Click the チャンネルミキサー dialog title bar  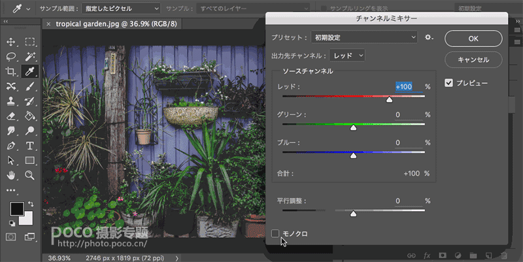[x=386, y=18]
